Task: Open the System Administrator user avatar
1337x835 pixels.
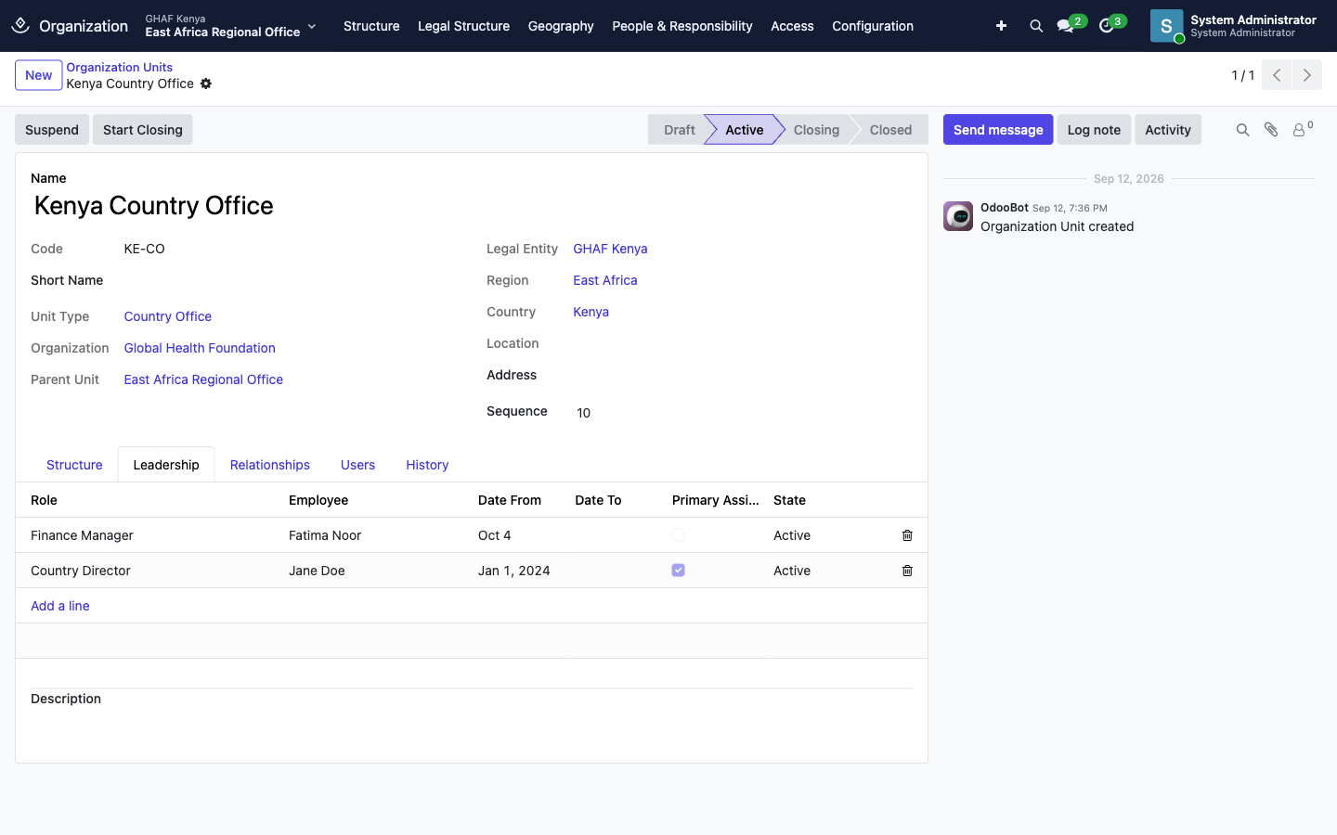Action: point(1166,26)
